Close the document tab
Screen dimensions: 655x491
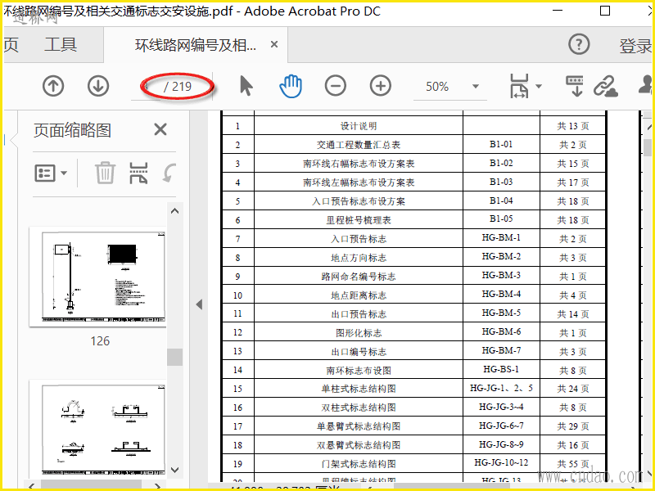[x=274, y=44]
